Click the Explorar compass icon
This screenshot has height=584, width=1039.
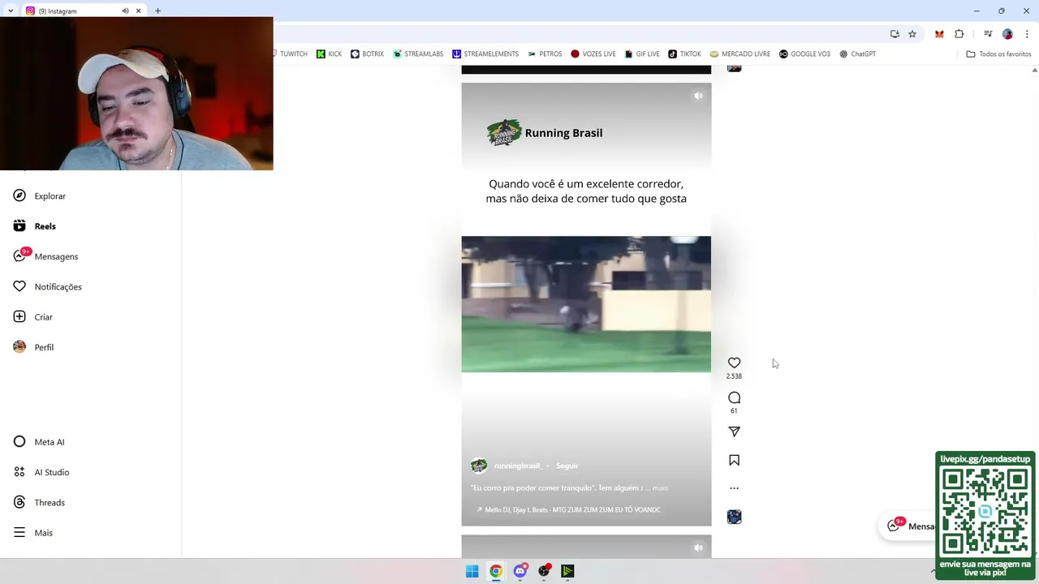click(x=19, y=195)
